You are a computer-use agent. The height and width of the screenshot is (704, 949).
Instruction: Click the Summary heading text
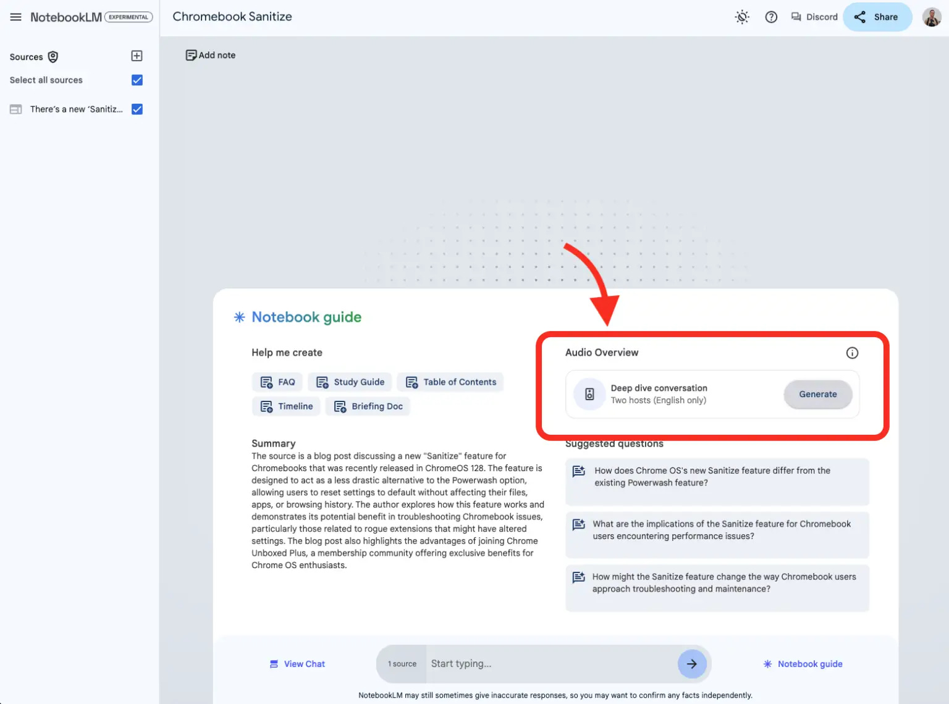click(x=274, y=443)
